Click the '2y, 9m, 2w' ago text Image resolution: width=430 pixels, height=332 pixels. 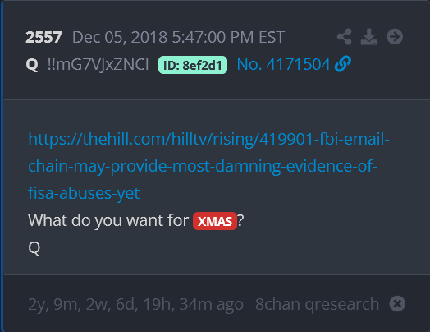tap(135, 305)
